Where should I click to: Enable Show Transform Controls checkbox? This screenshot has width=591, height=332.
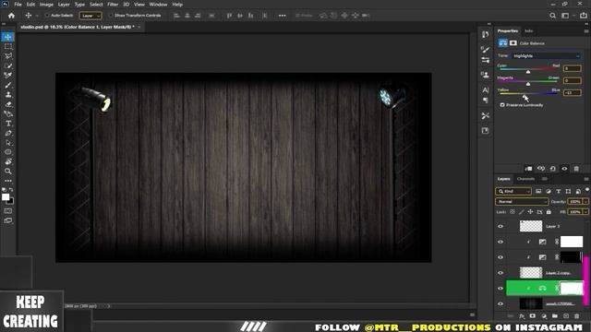(x=111, y=16)
